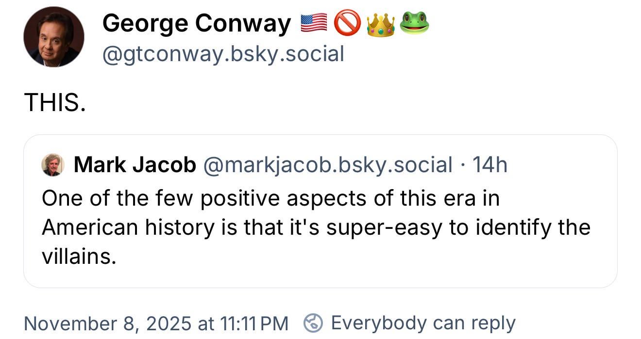Click the George Conway display name
The image size is (641, 339).
(x=196, y=23)
